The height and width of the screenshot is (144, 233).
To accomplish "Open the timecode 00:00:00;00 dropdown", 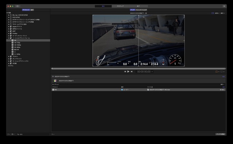I will point(145,72).
